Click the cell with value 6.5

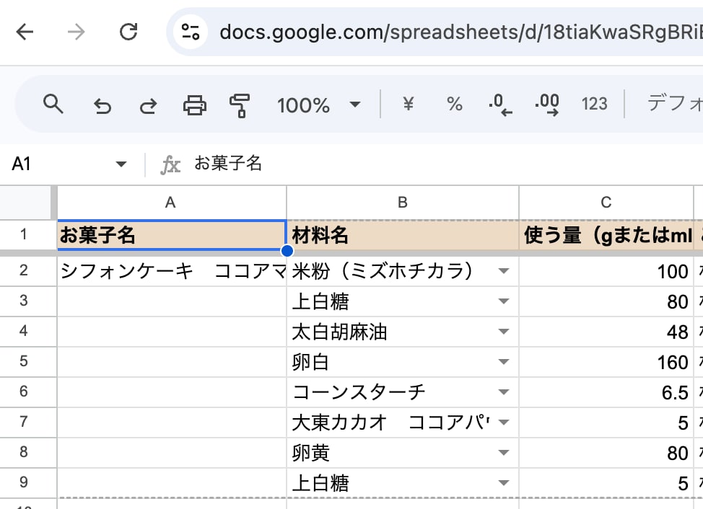tap(606, 393)
